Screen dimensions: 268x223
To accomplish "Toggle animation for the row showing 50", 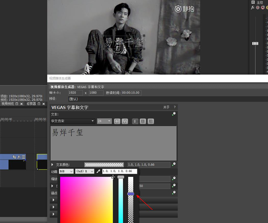I will [174, 186].
